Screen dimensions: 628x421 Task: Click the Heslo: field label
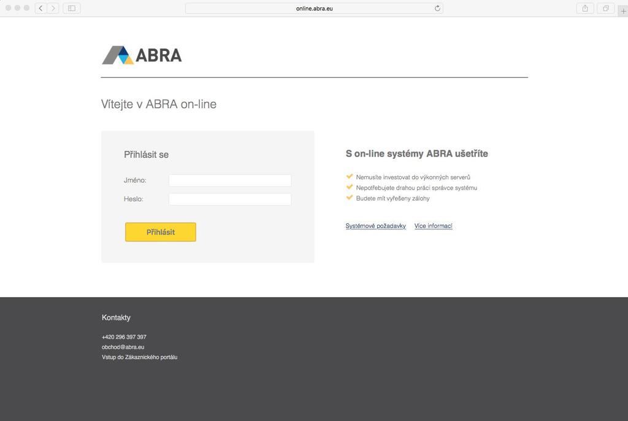tap(133, 199)
